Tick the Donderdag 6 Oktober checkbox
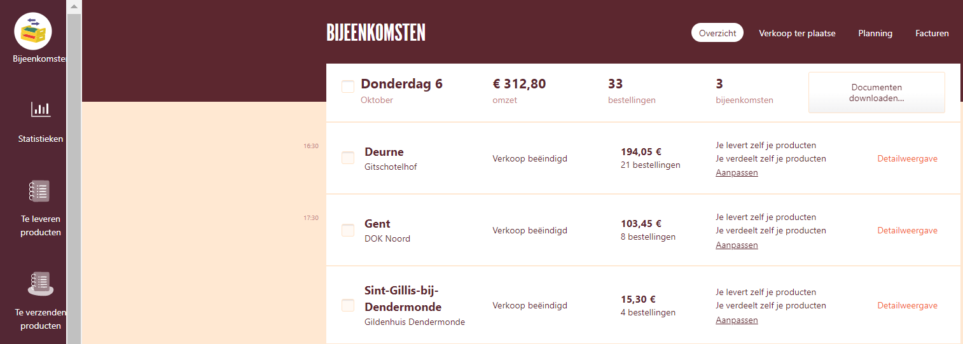 (x=348, y=86)
